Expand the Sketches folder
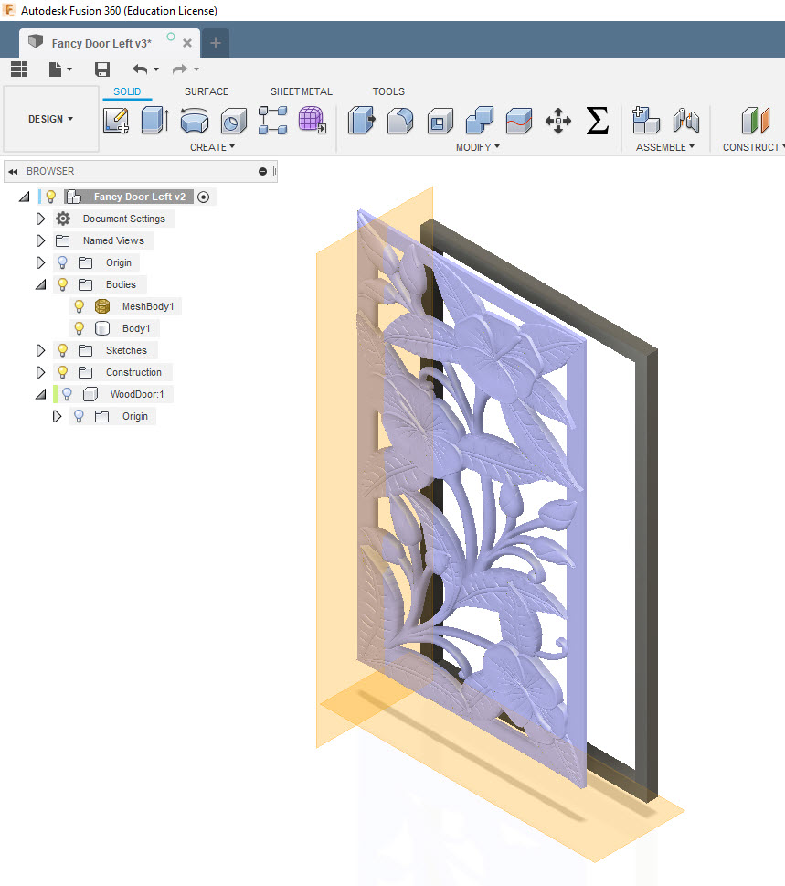 coord(40,350)
